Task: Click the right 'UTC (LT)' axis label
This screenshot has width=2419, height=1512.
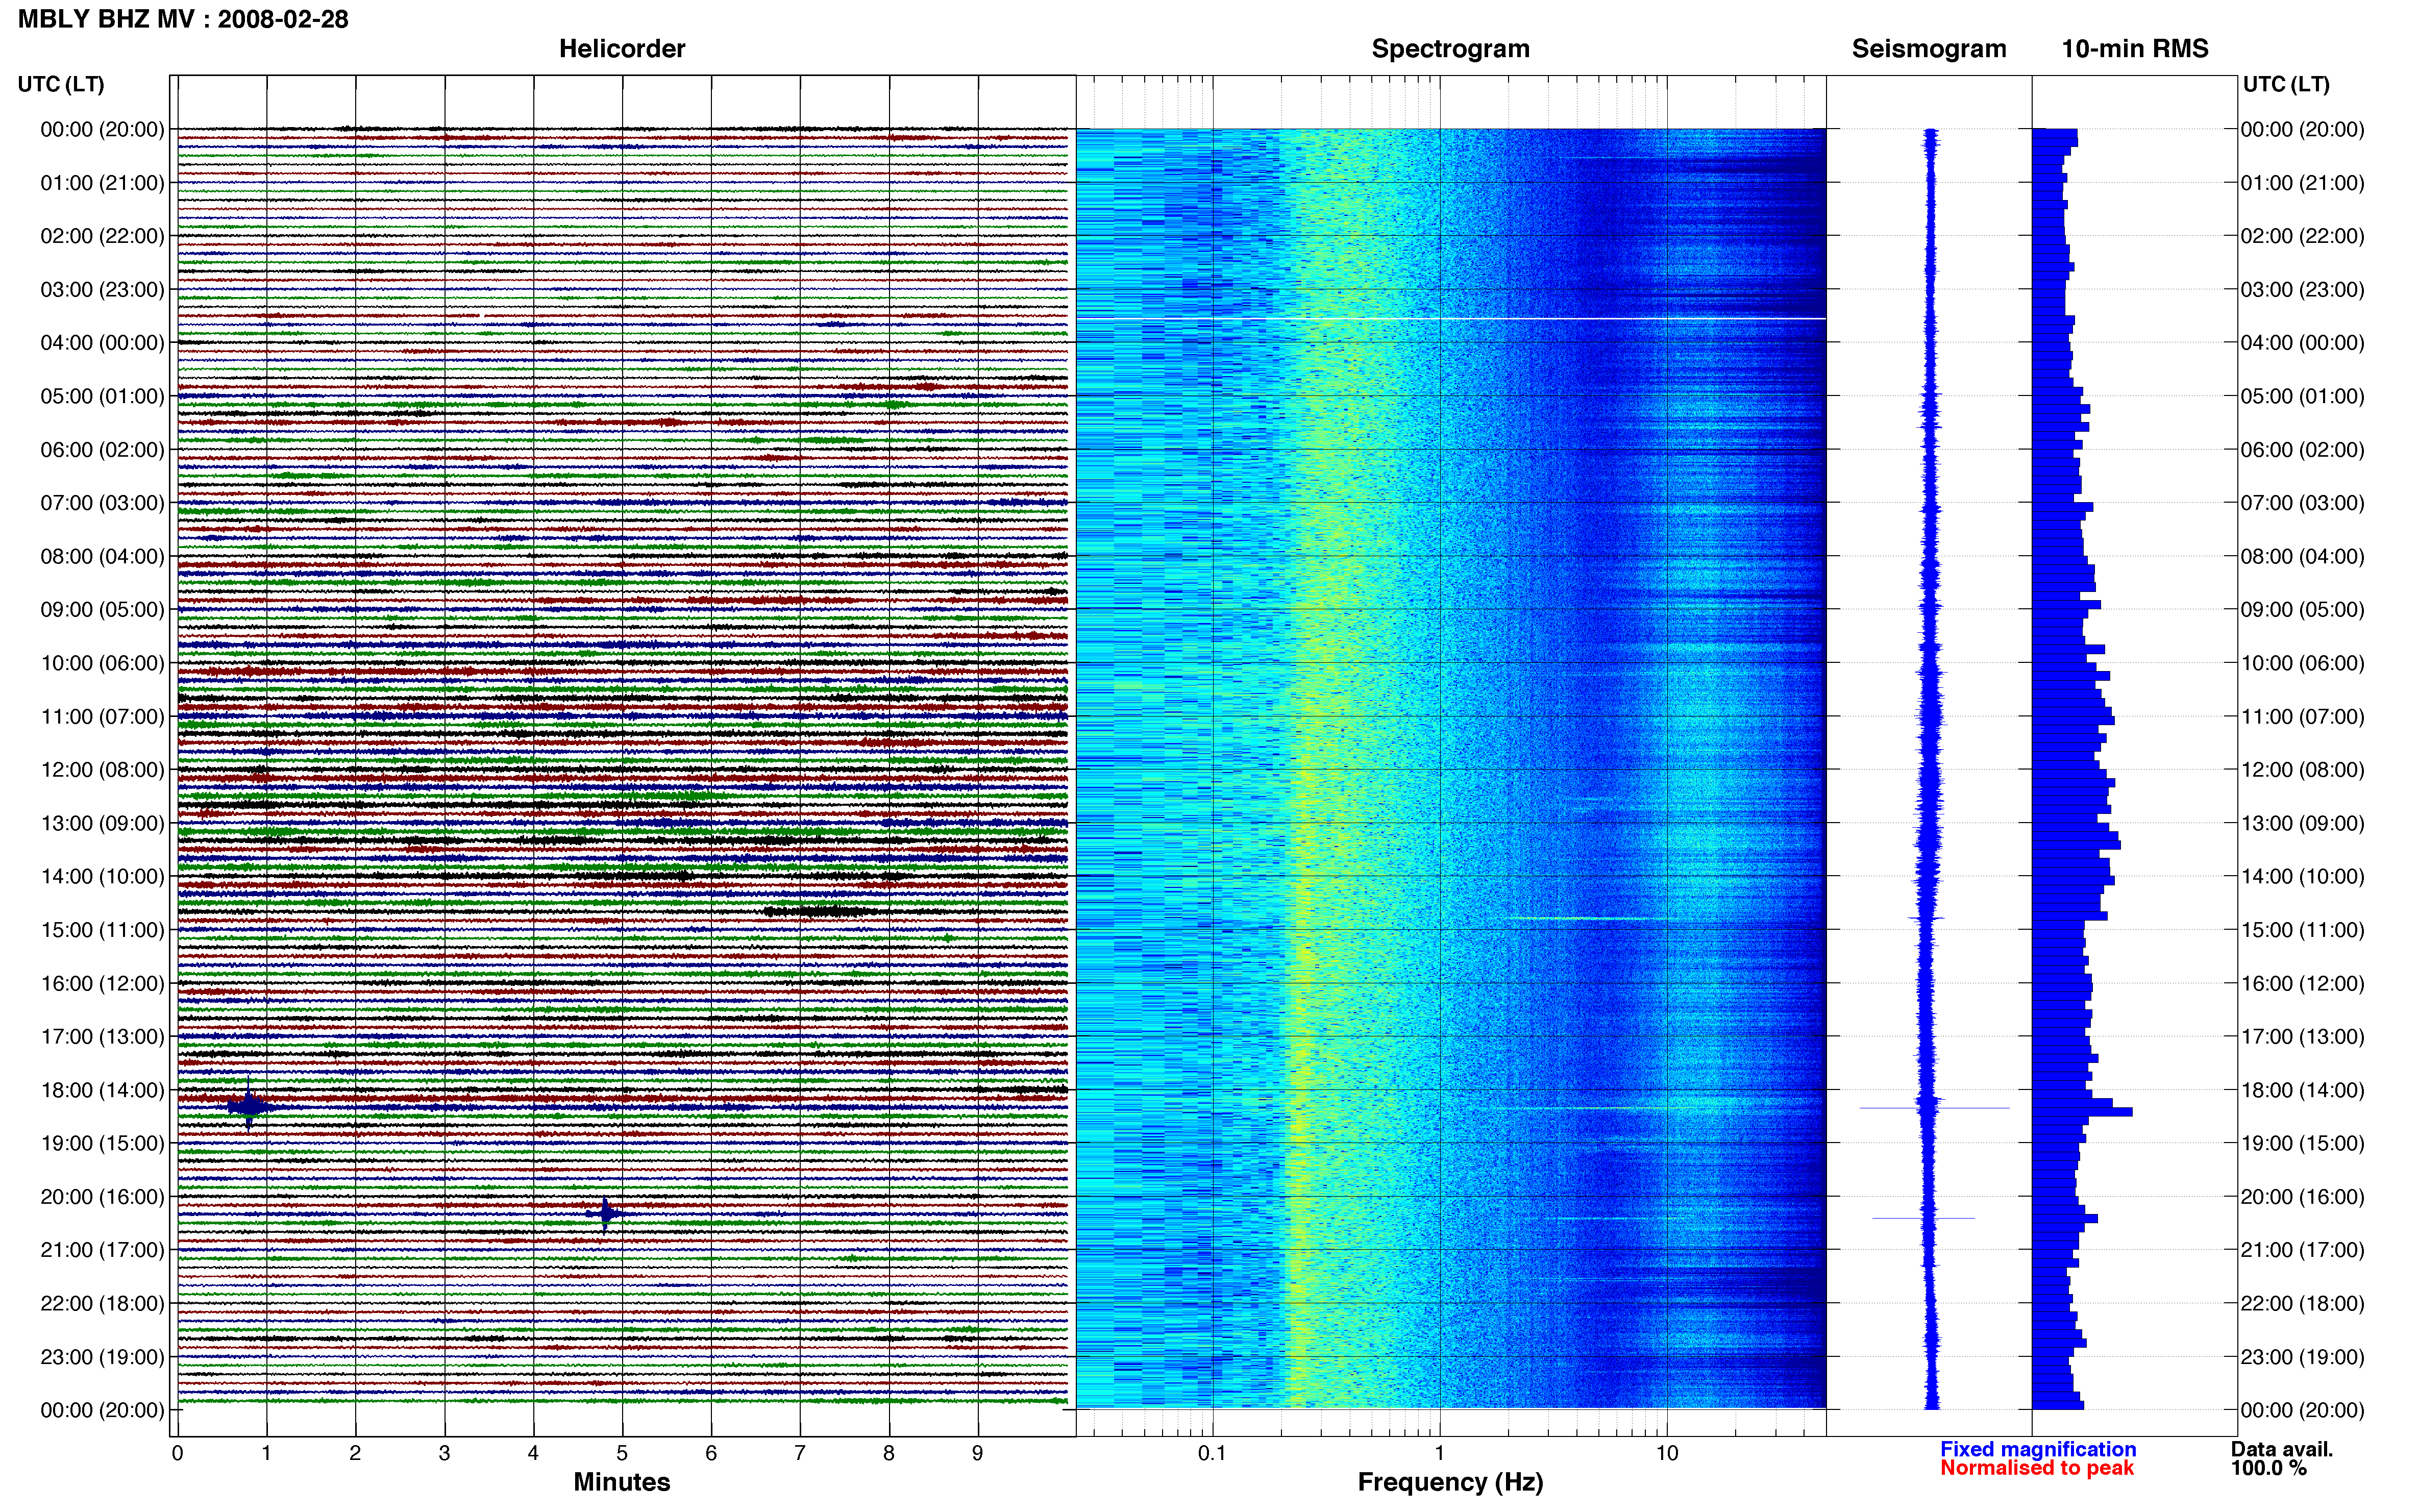Action: point(2286,84)
